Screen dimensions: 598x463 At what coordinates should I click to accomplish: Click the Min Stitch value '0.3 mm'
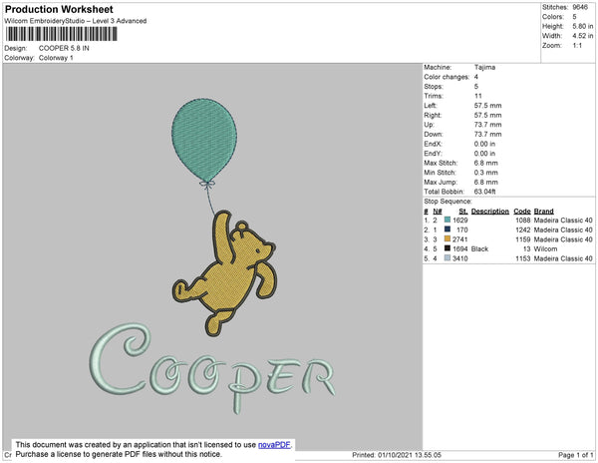point(486,173)
